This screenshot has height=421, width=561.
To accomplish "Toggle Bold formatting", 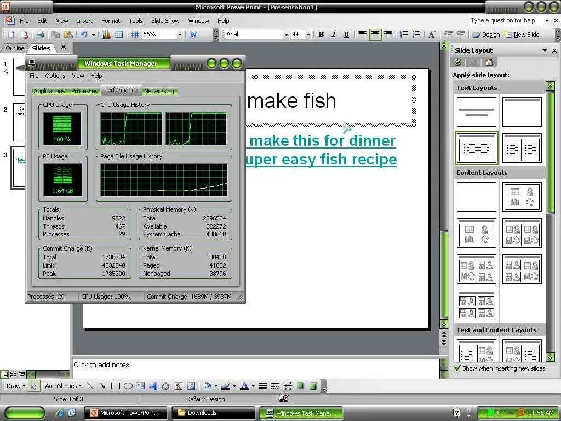I will click(x=321, y=35).
